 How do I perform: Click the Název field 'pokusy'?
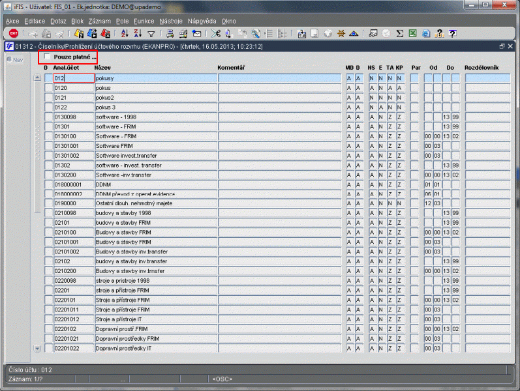tap(156, 78)
